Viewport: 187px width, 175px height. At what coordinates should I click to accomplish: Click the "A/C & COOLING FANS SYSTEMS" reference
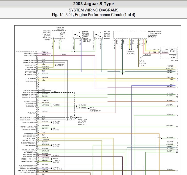point(95,109)
